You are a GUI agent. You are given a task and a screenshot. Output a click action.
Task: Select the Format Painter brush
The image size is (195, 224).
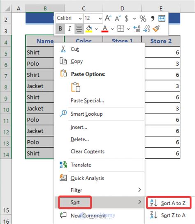[156, 29]
